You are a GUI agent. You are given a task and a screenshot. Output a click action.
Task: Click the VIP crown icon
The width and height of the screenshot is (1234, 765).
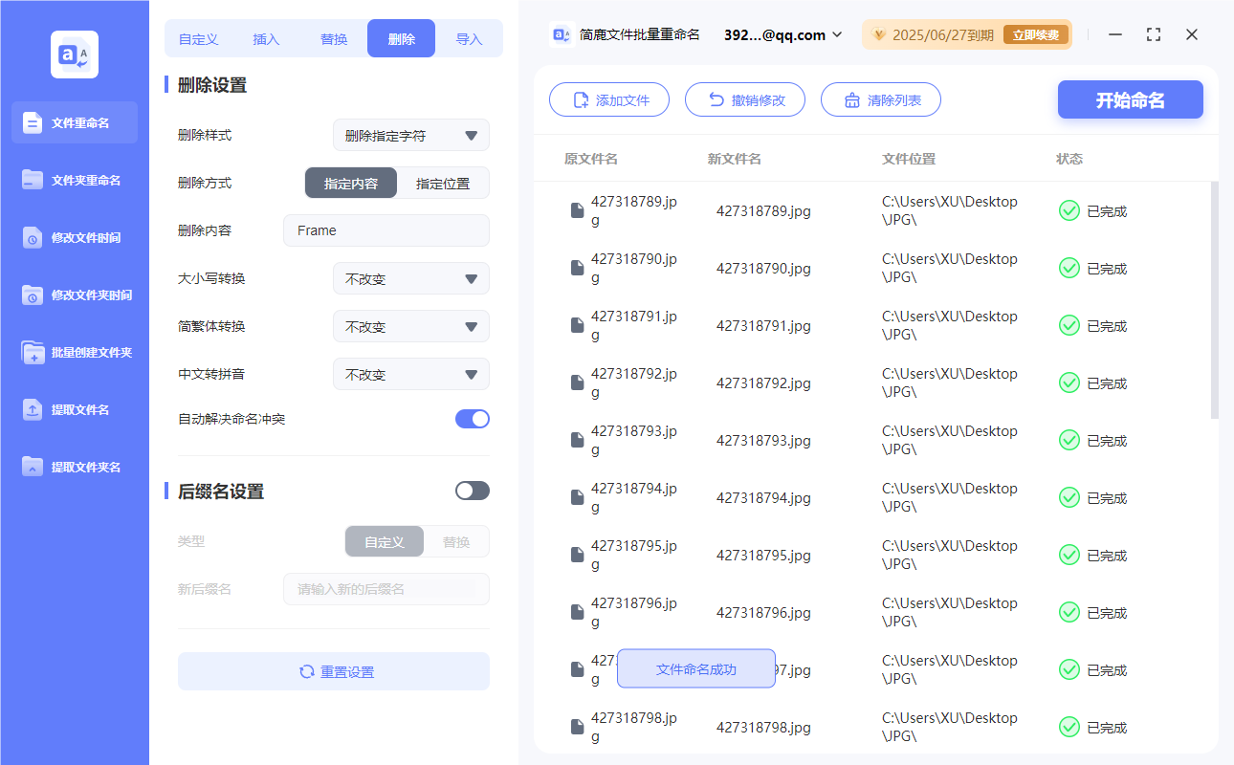tap(879, 35)
